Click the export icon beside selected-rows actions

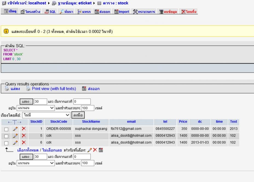click(x=100, y=150)
